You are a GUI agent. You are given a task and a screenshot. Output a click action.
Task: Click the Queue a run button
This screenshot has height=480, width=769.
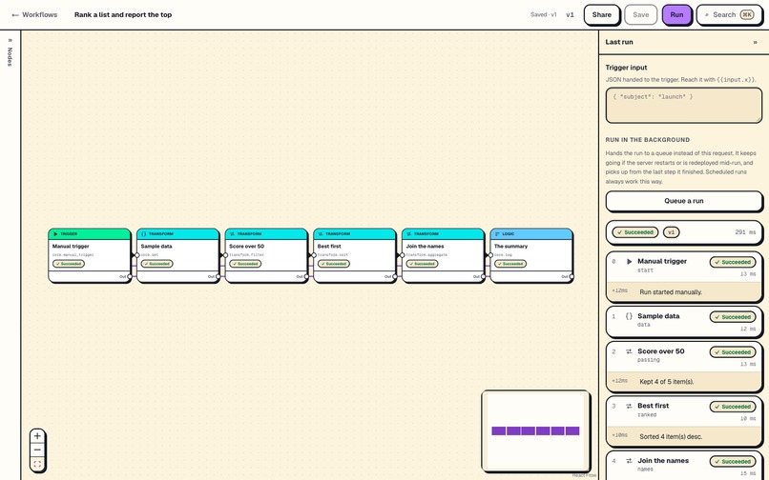684,201
